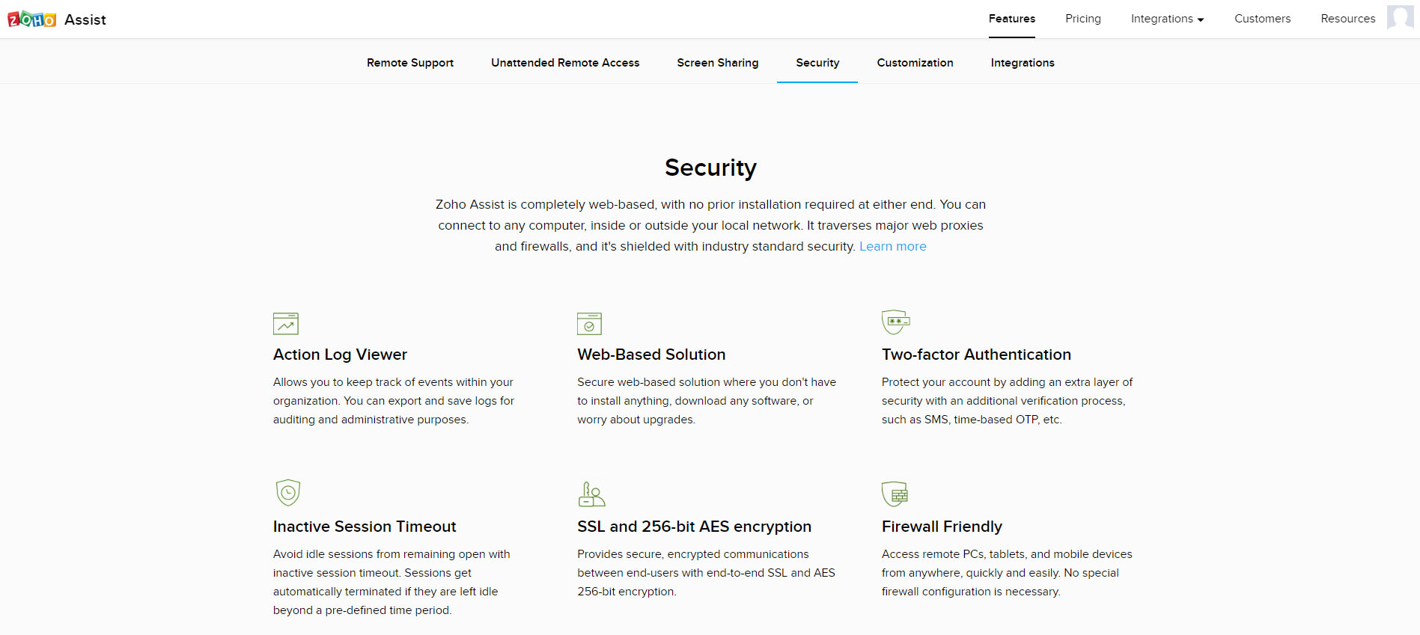
Task: Click the Assist product name link
Action: pyautogui.click(x=85, y=19)
